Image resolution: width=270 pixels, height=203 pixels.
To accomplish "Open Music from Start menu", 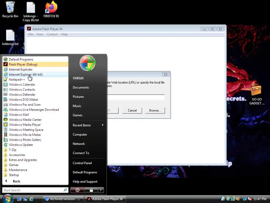I will click(88, 106).
